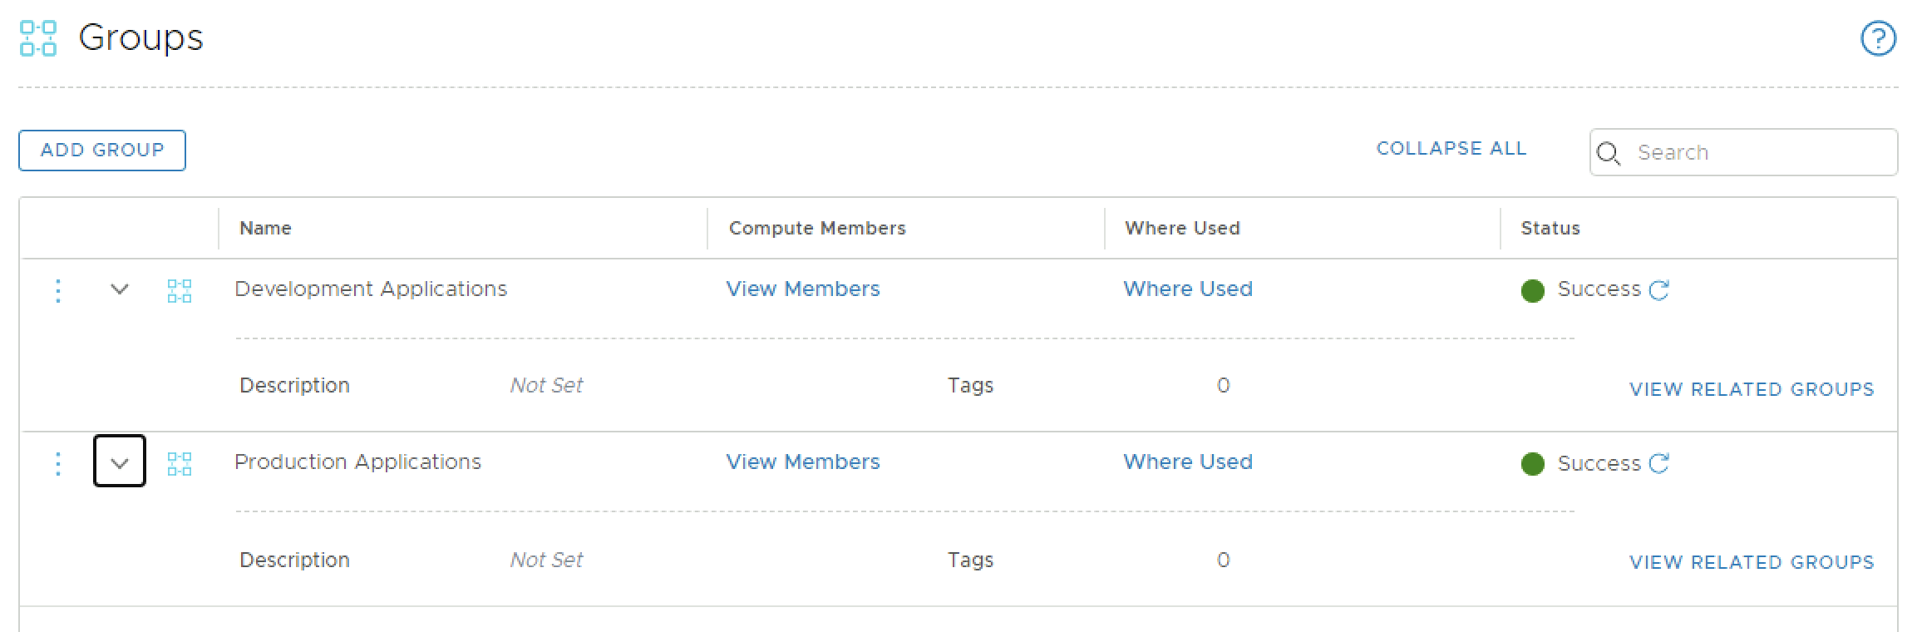View members of Production Applications
This screenshot has height=632, width=1917.
tap(802, 462)
